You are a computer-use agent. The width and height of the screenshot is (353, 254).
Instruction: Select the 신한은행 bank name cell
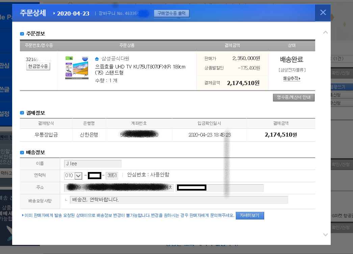pyautogui.click(x=89, y=135)
